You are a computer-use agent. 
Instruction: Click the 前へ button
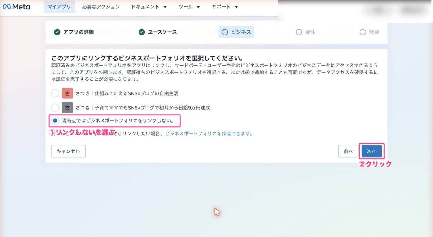tap(349, 151)
